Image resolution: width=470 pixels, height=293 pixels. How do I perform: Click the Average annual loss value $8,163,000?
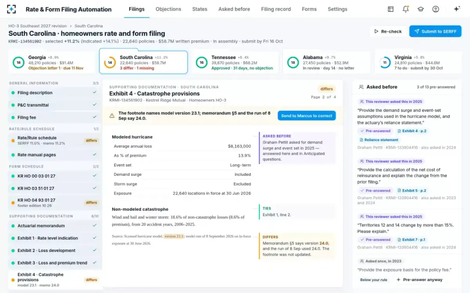(x=239, y=146)
